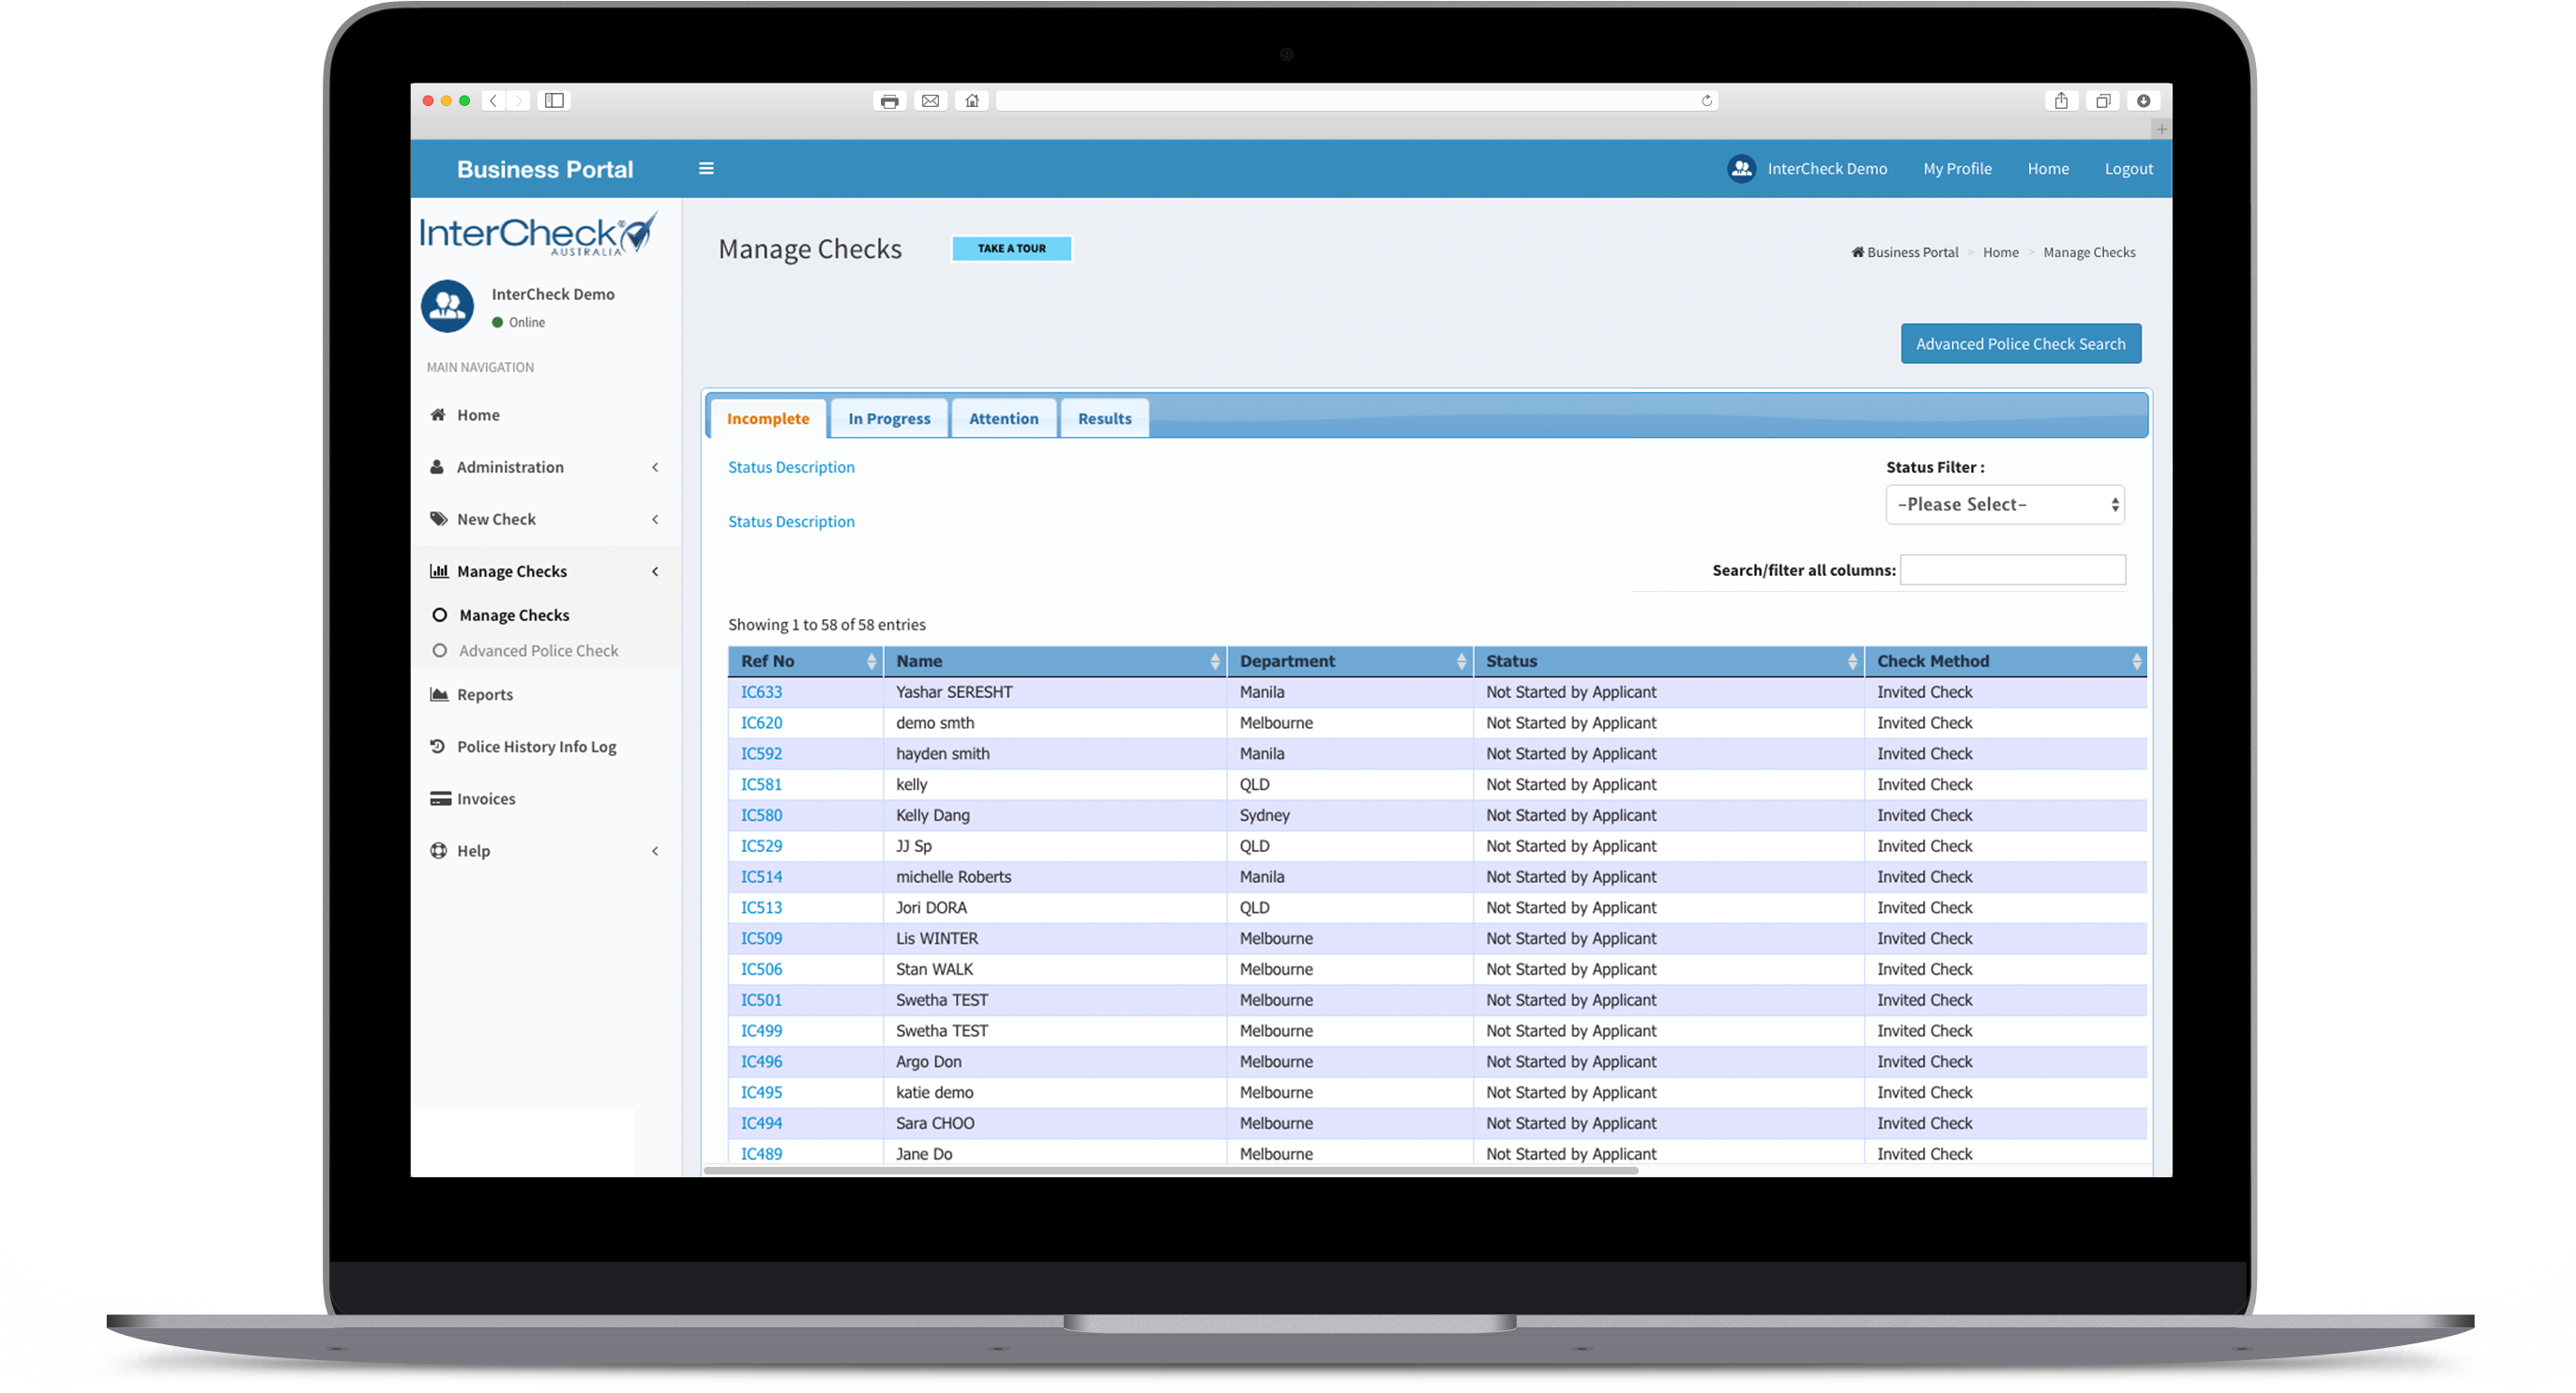Click the browser share icon
2576x1393 pixels.
2061,101
